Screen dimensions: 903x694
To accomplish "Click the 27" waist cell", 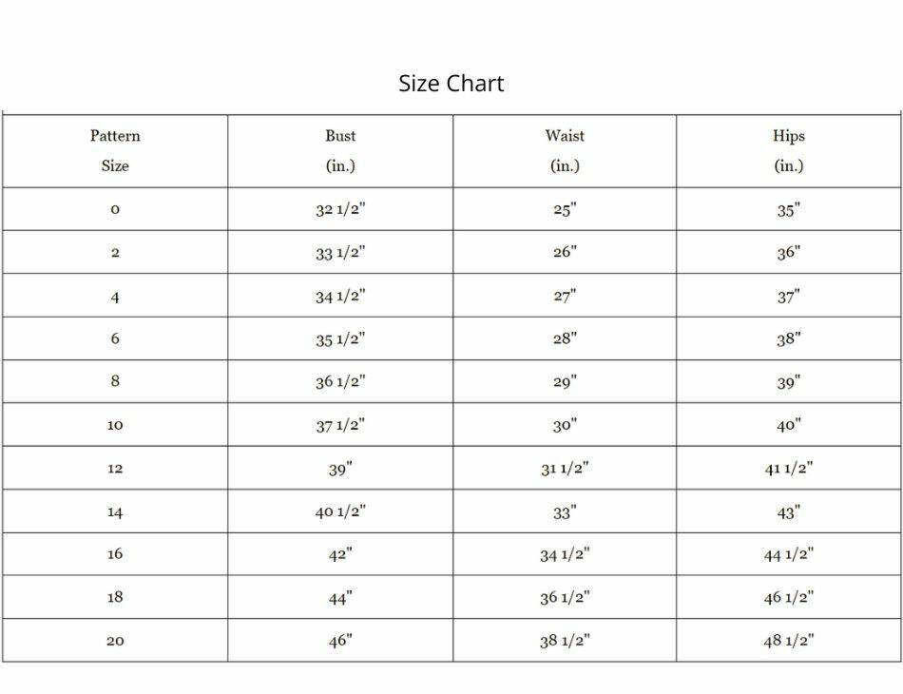I will click(565, 296).
